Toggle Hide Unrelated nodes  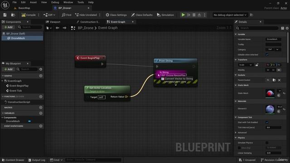click(x=86, y=15)
